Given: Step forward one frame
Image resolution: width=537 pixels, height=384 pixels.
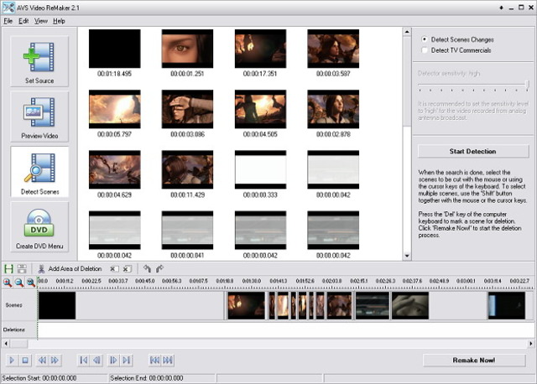Looking at the screenshot, I should click(x=113, y=360).
